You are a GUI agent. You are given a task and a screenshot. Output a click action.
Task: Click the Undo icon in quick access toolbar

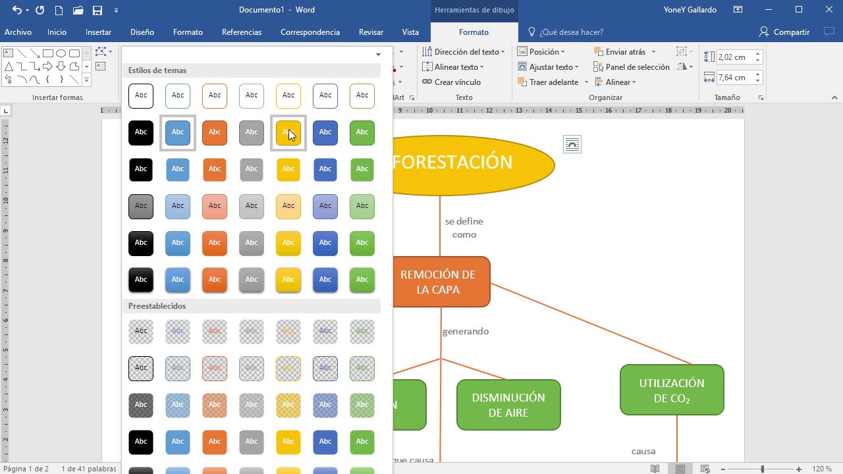17,10
